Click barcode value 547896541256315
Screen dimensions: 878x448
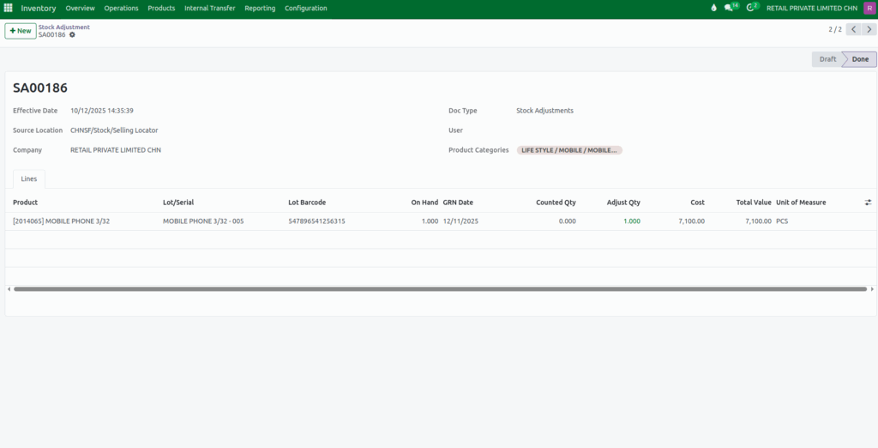316,221
